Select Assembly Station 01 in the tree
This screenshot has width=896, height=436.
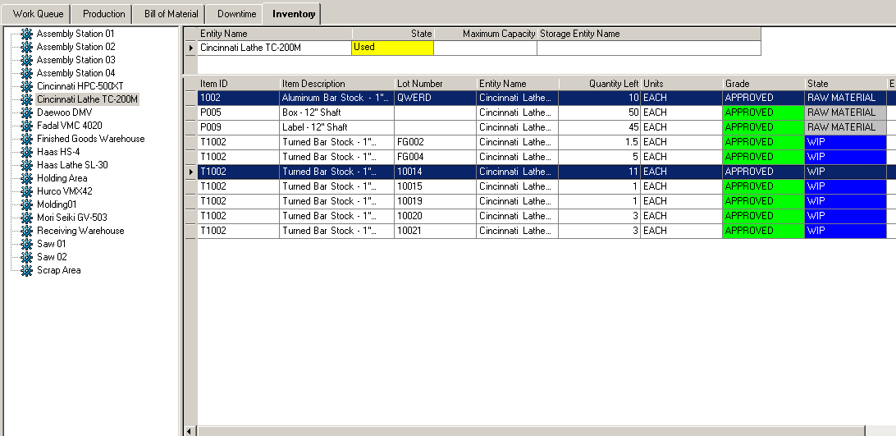(x=75, y=34)
